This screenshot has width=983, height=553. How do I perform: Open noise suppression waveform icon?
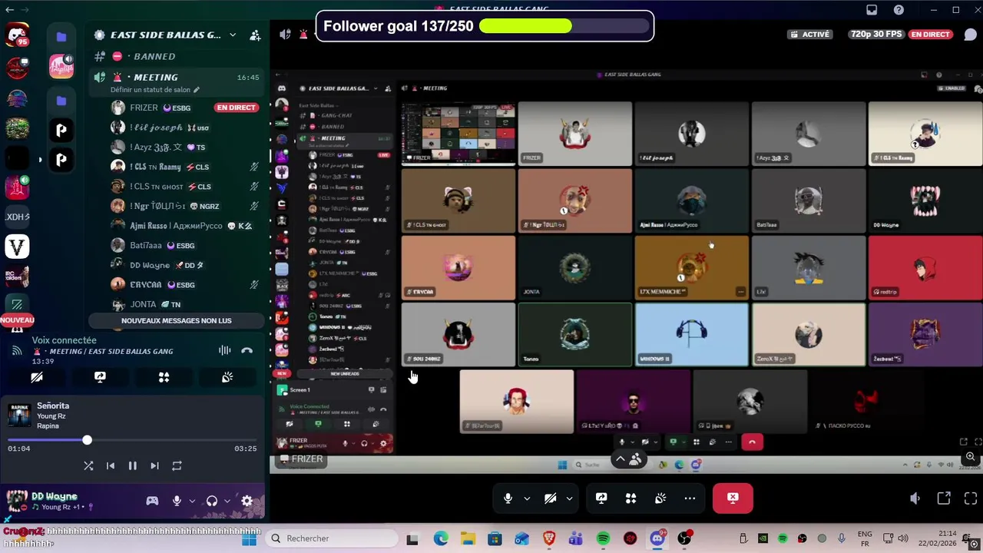coord(224,351)
